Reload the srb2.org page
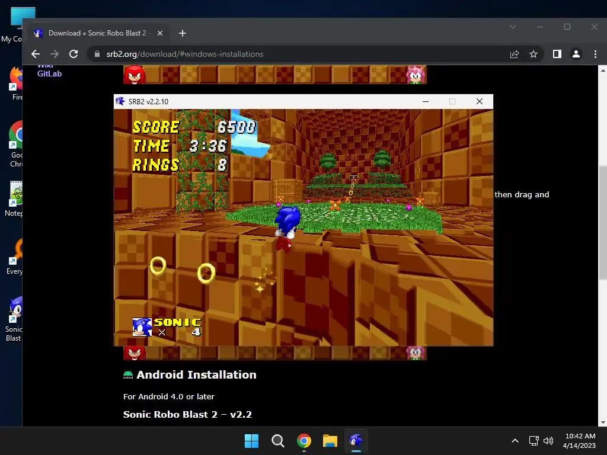The width and height of the screenshot is (607, 455). 74,54
